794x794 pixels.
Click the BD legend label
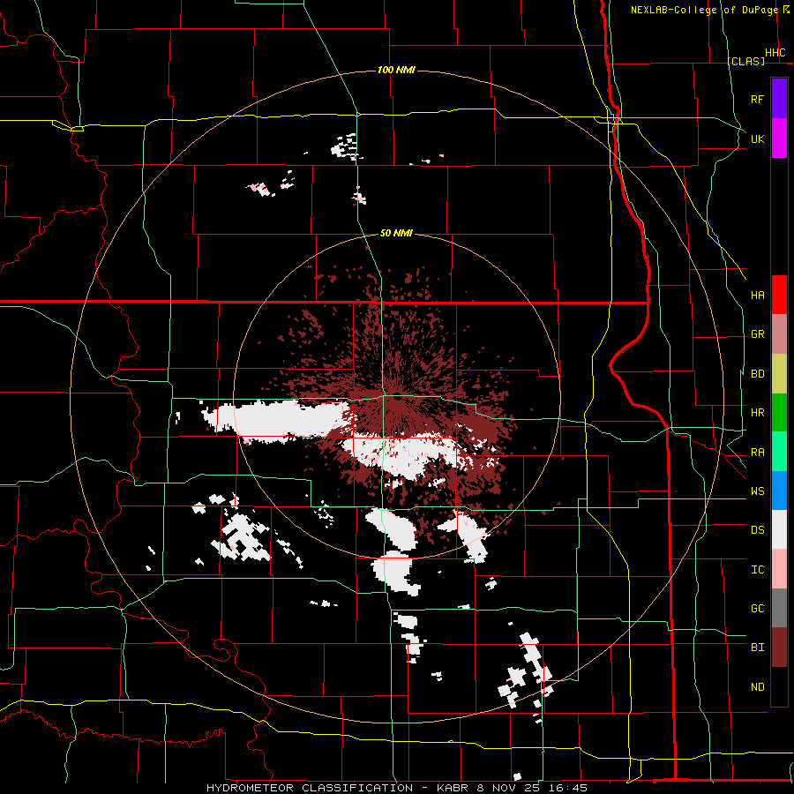click(757, 374)
